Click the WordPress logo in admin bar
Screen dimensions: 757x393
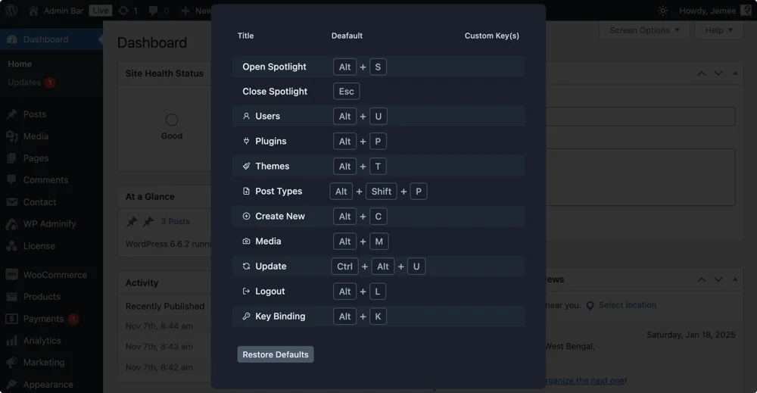tap(11, 10)
